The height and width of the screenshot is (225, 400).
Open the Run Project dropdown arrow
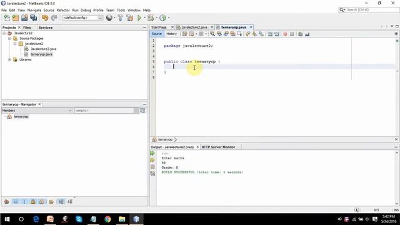pos(144,17)
